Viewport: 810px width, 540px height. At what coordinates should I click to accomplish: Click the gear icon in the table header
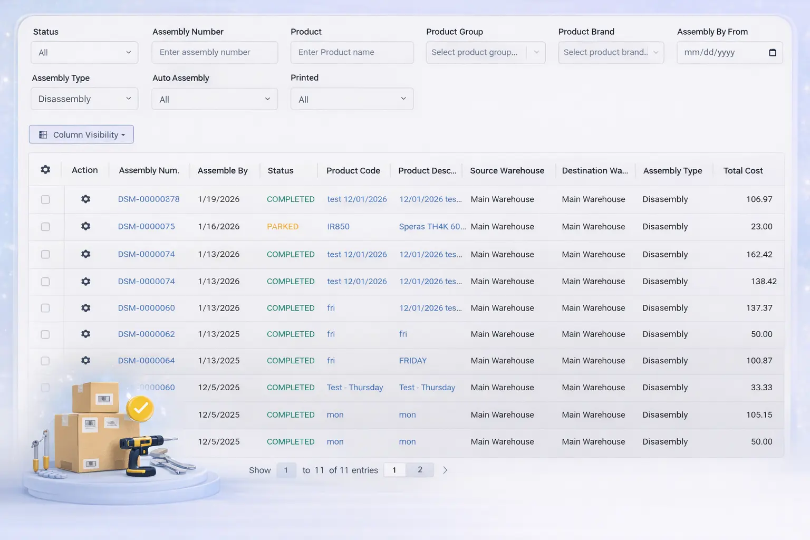[x=45, y=170]
